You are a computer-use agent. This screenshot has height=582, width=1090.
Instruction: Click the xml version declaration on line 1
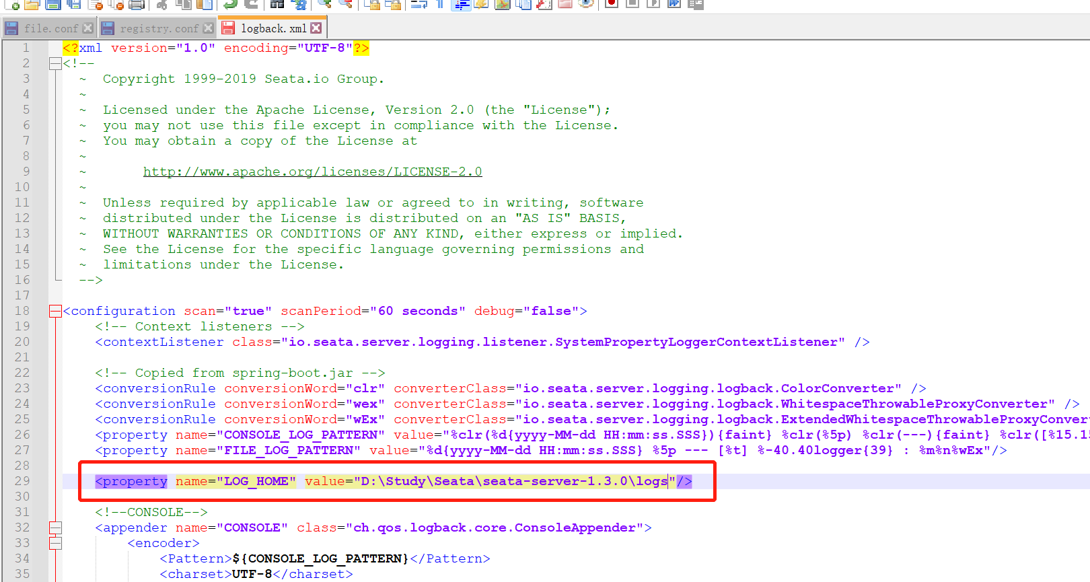[216, 48]
